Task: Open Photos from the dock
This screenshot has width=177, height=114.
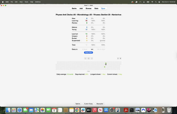Action: [43, 110]
